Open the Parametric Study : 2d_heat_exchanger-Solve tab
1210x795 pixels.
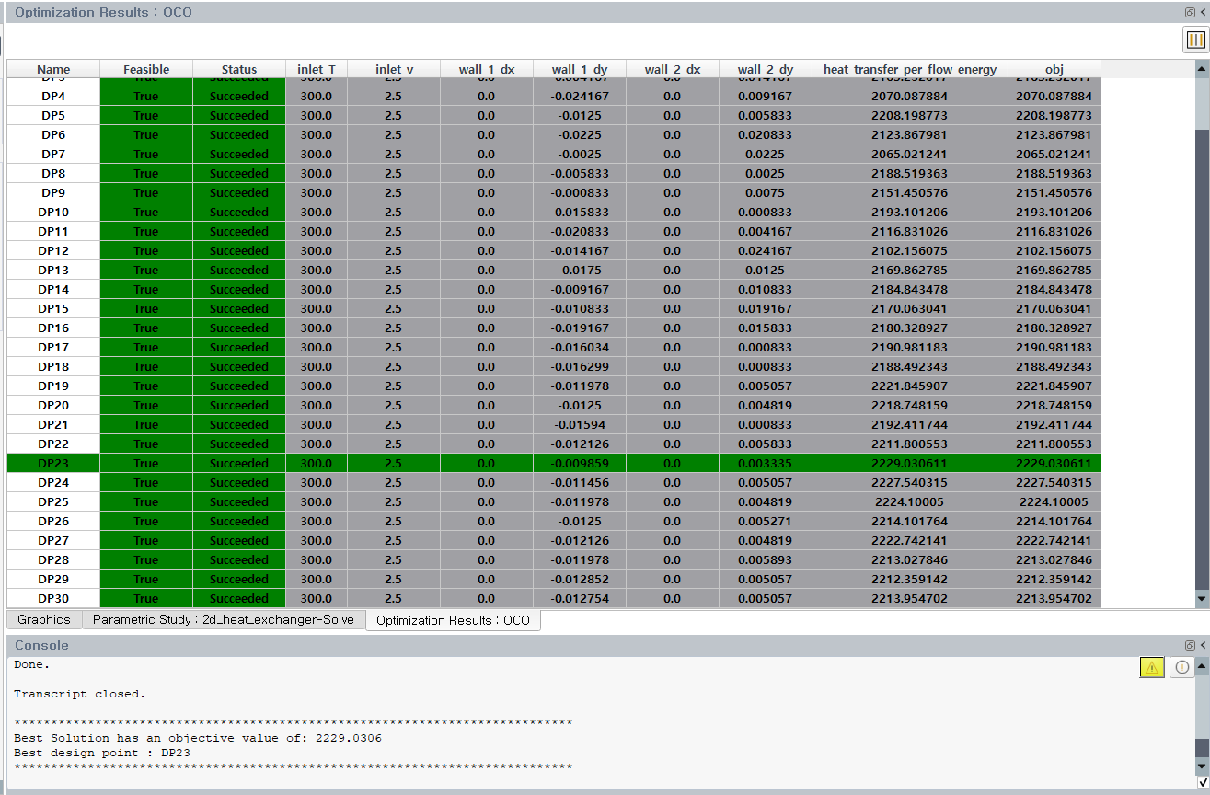coord(224,620)
